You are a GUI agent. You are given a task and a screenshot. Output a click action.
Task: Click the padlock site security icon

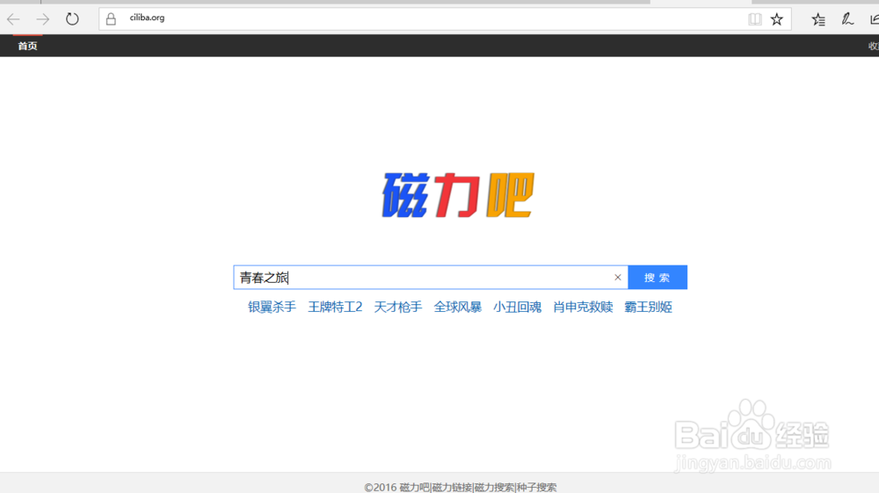111,19
